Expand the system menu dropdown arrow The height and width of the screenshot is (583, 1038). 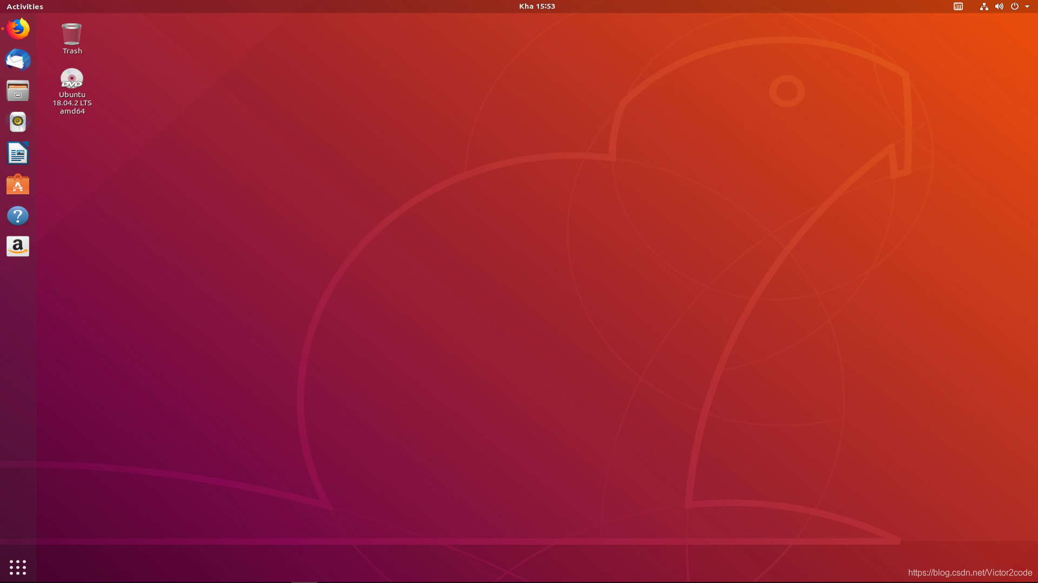click(1027, 6)
